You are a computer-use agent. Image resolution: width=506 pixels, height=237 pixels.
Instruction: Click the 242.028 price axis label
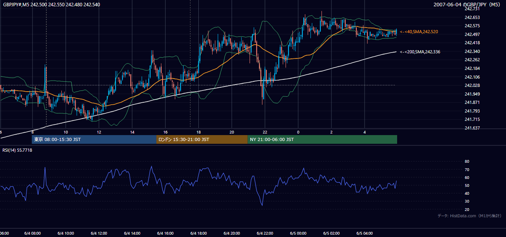472,85
